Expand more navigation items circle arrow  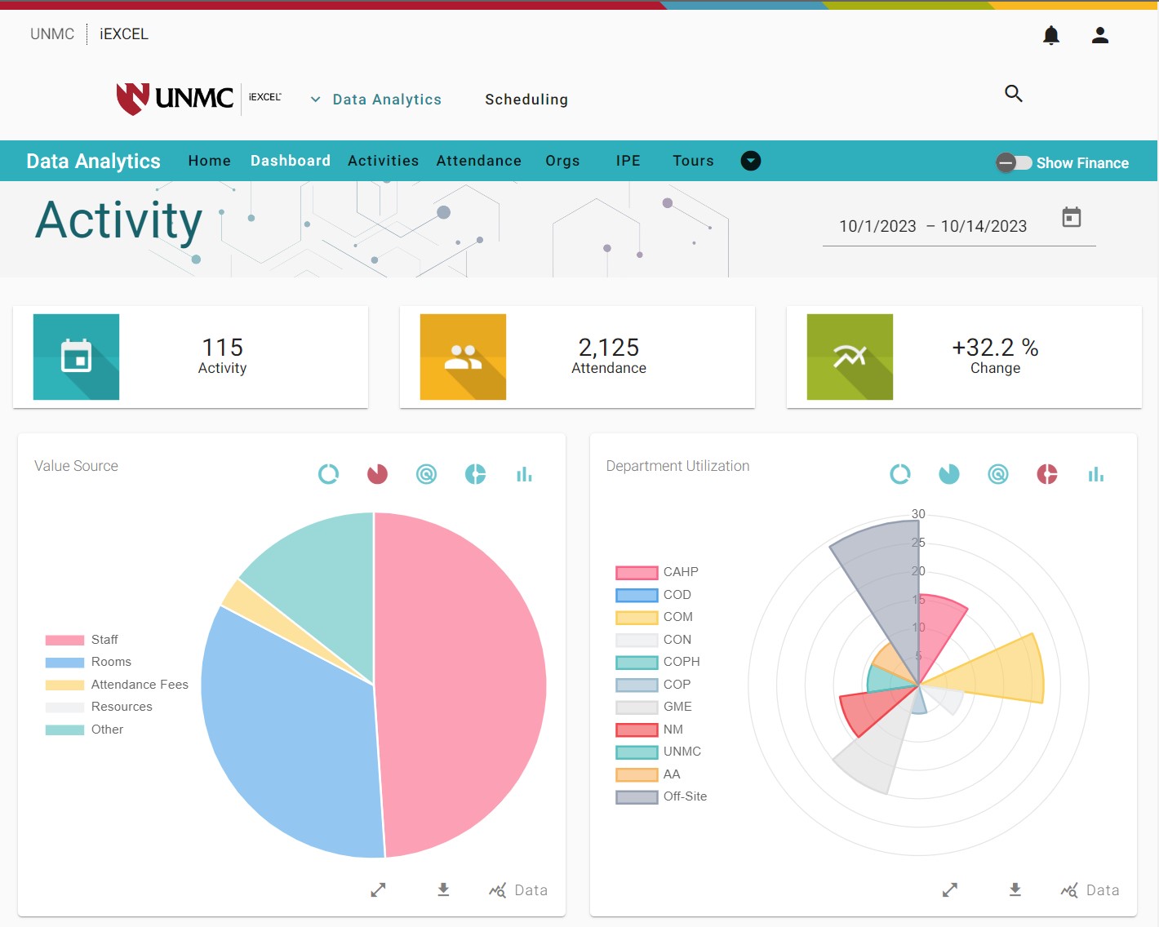pyautogui.click(x=750, y=161)
